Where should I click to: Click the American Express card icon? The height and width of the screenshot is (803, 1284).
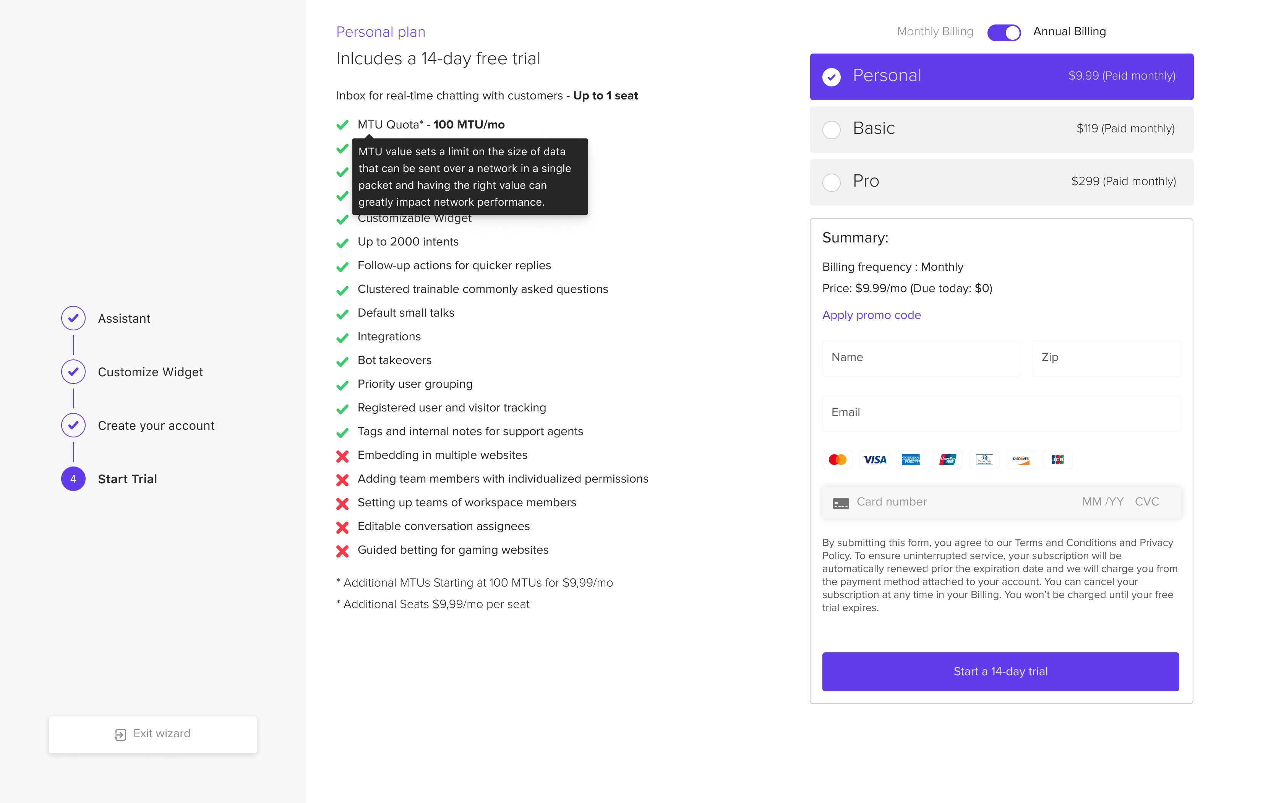pos(911,460)
